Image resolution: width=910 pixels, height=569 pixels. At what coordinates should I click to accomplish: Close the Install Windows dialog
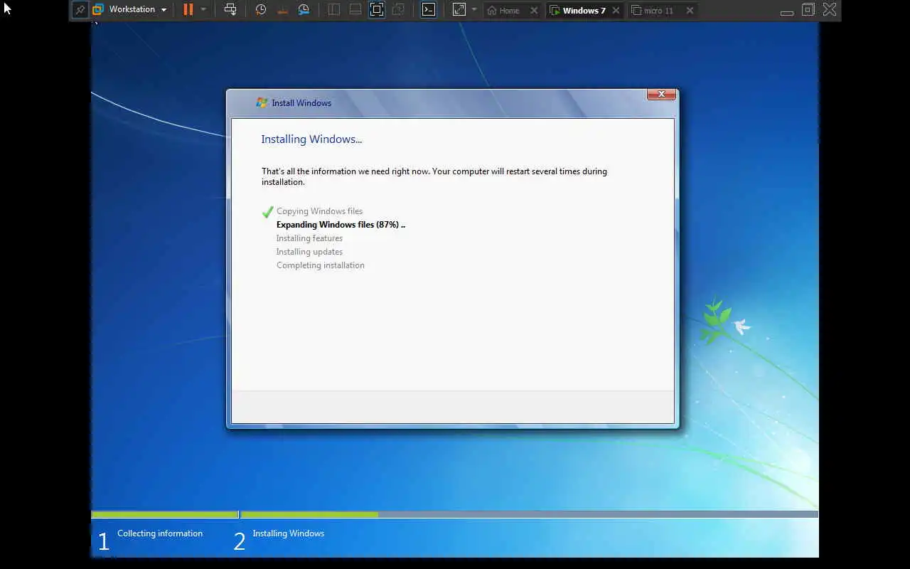pos(661,94)
